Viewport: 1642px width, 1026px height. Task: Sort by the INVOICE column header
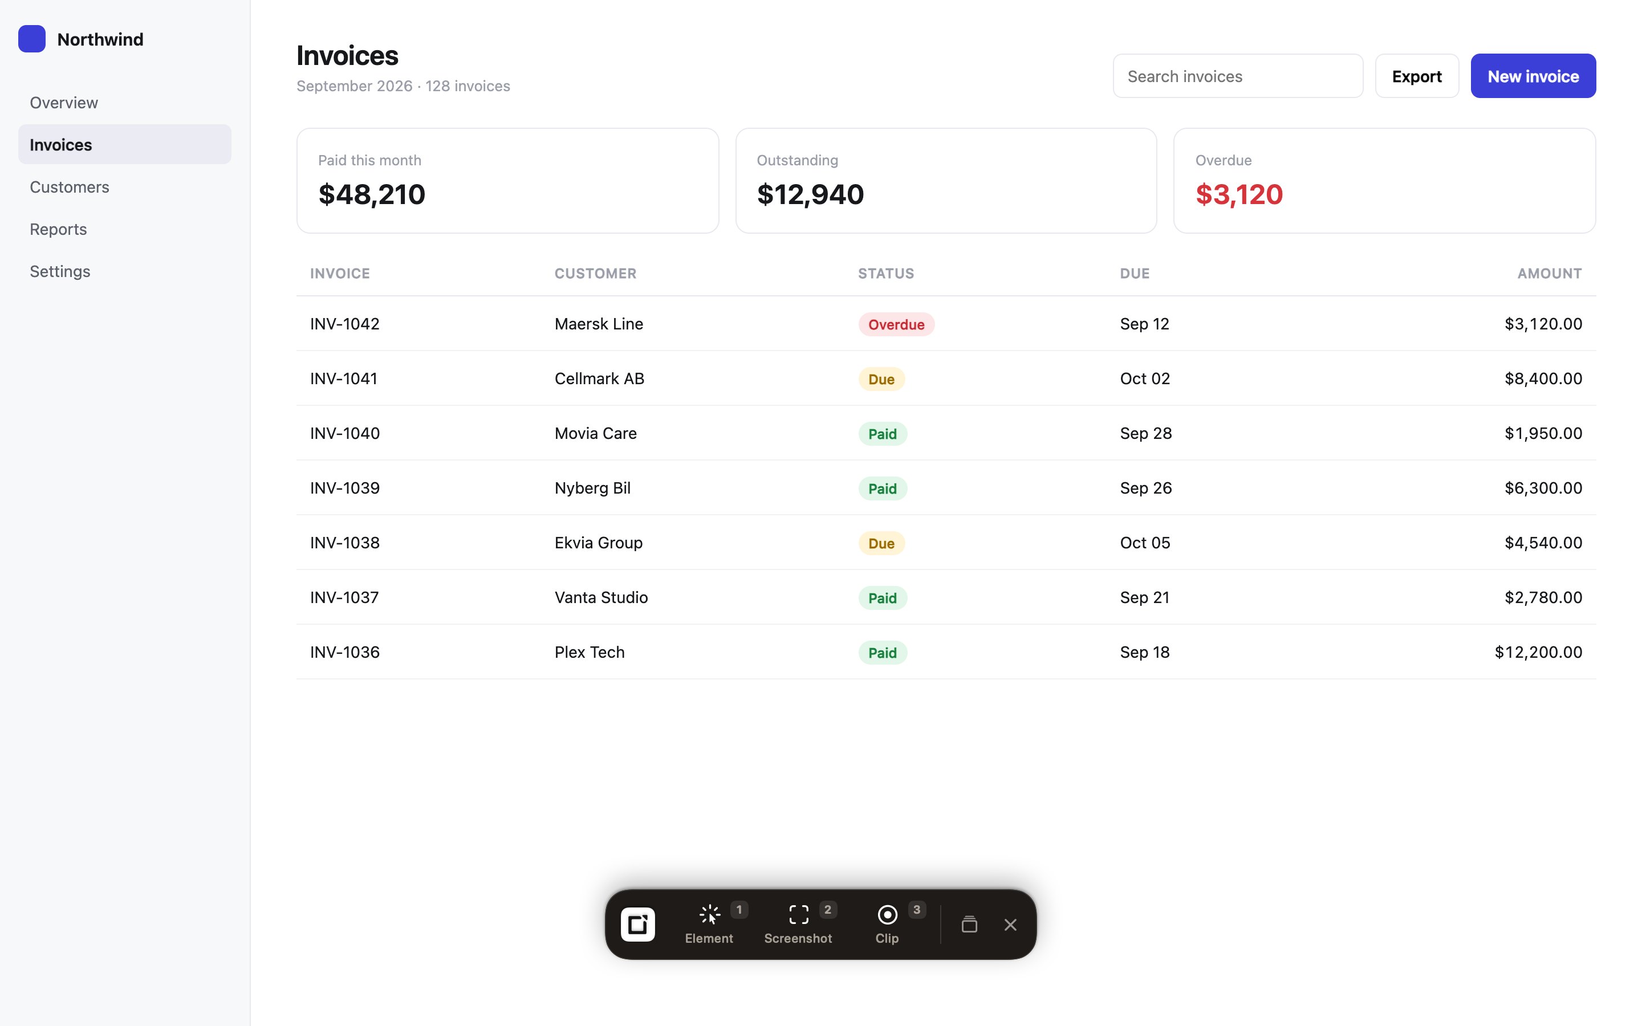(340, 274)
